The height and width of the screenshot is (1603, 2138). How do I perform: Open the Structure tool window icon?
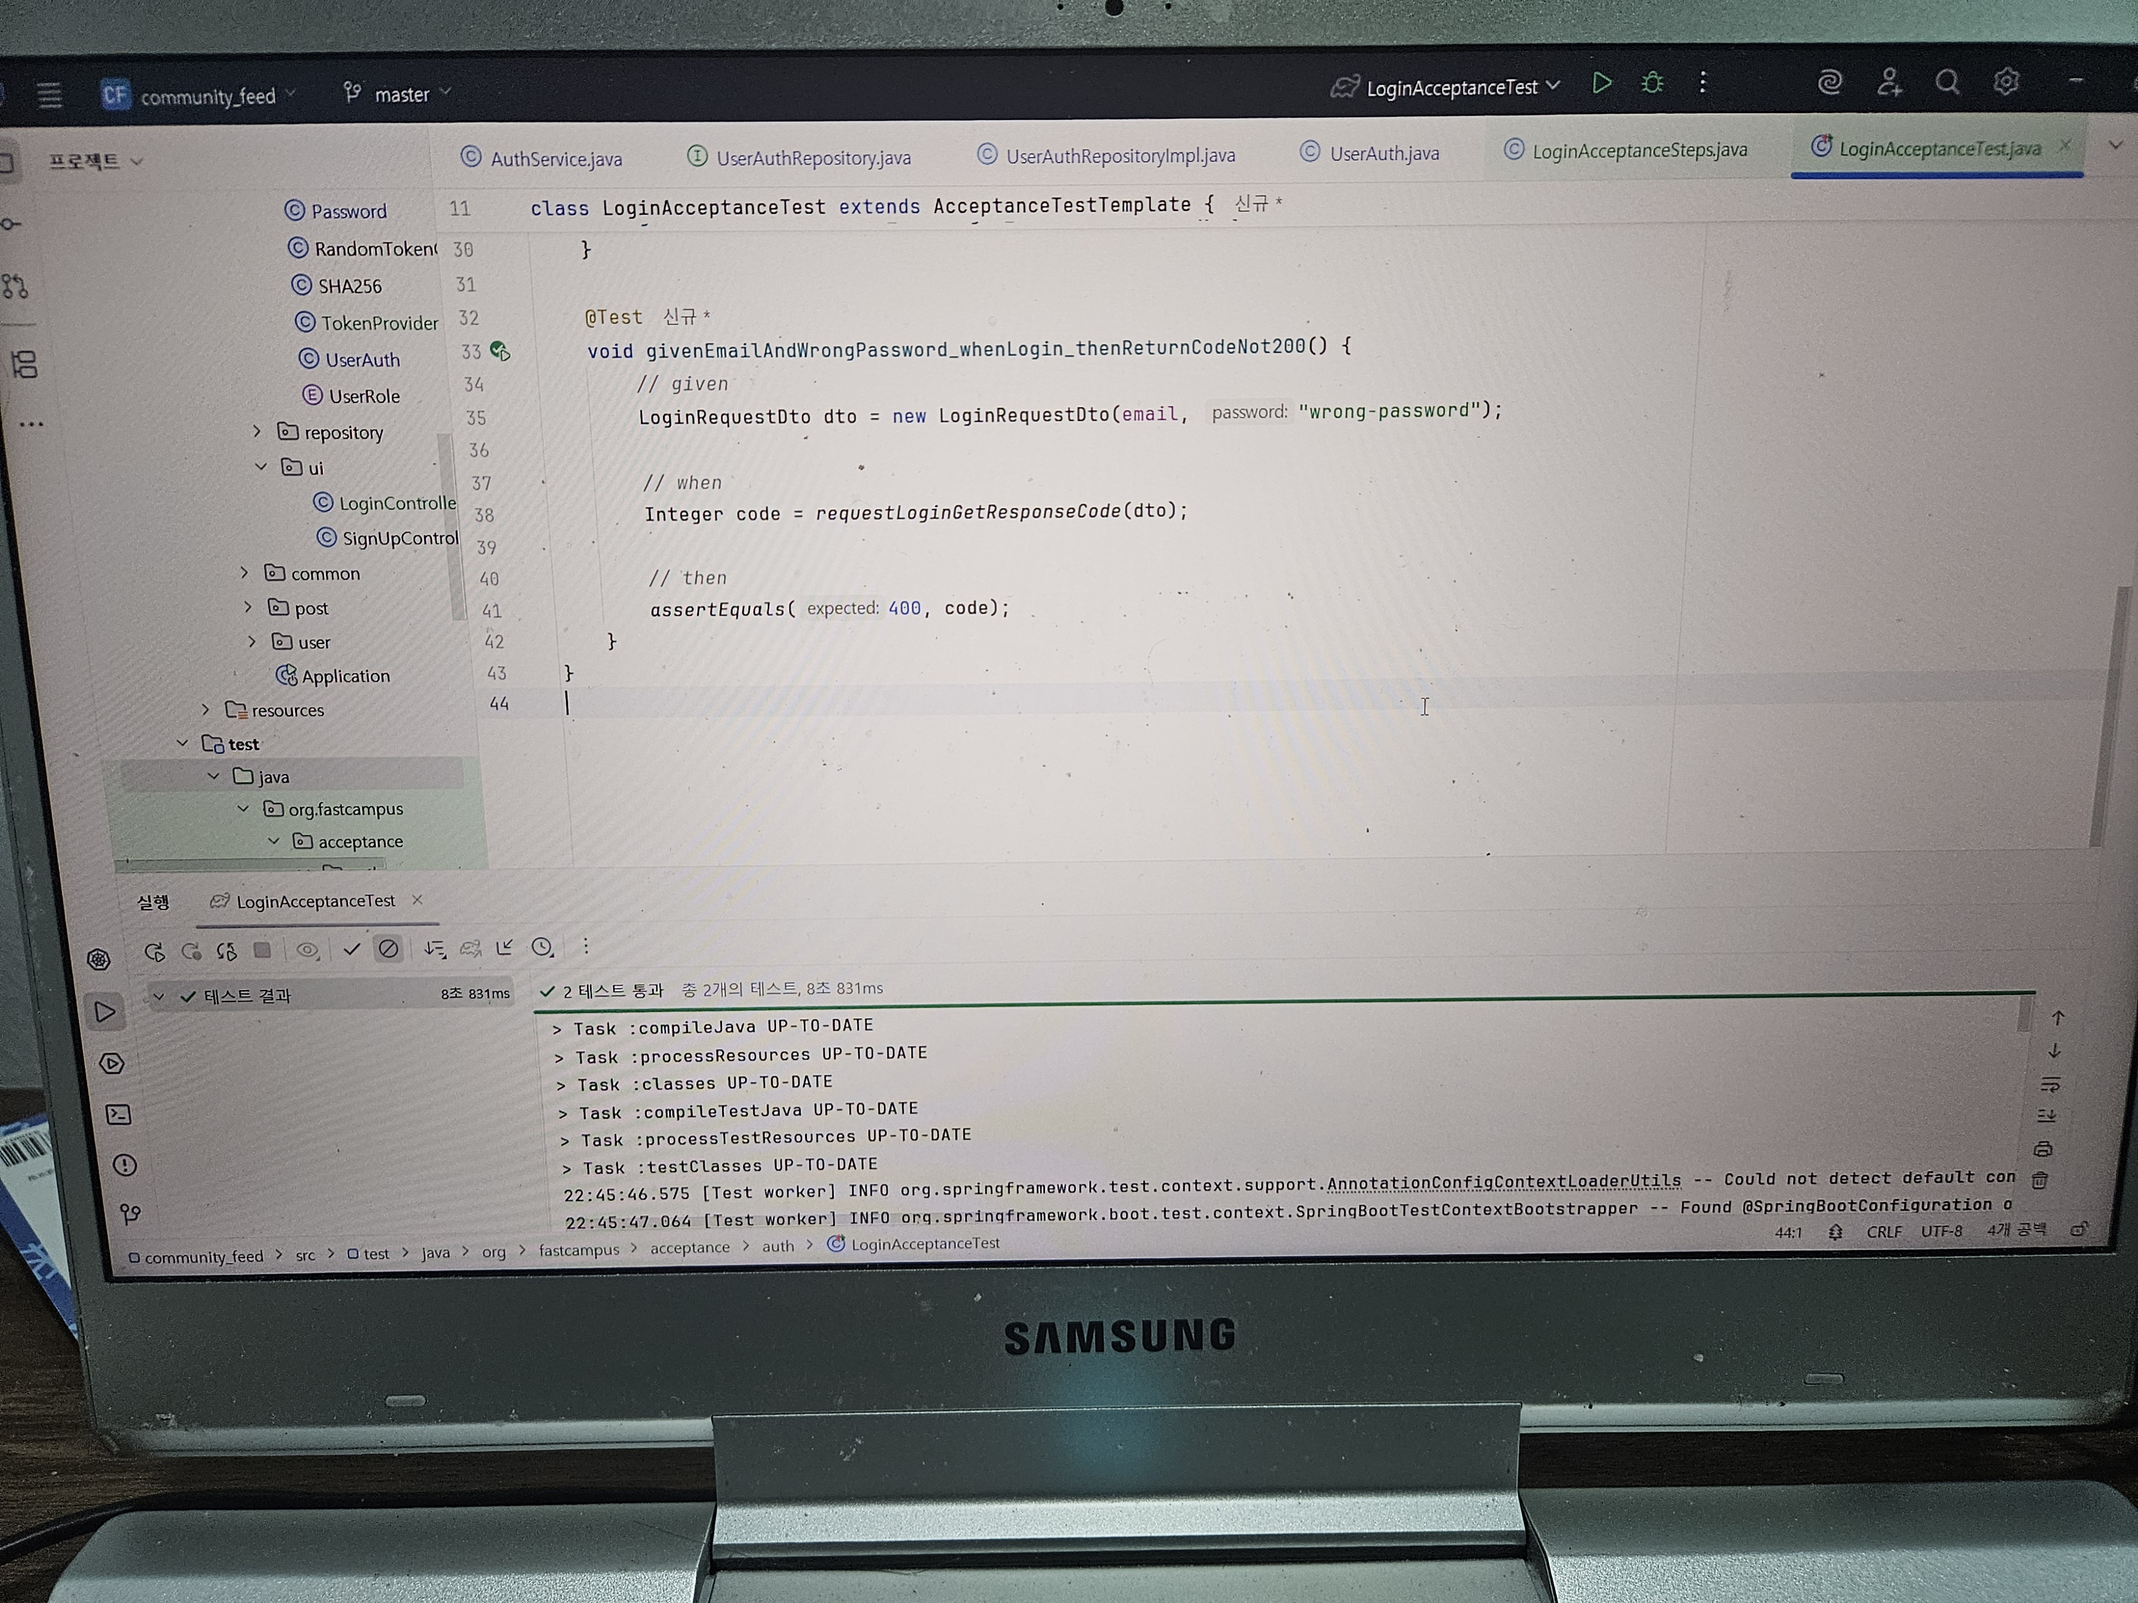tap(24, 365)
